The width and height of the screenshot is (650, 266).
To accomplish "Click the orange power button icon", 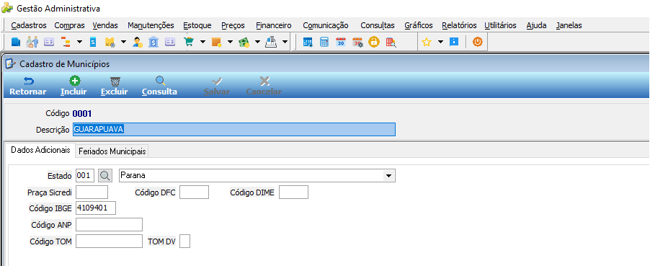I will 478,42.
